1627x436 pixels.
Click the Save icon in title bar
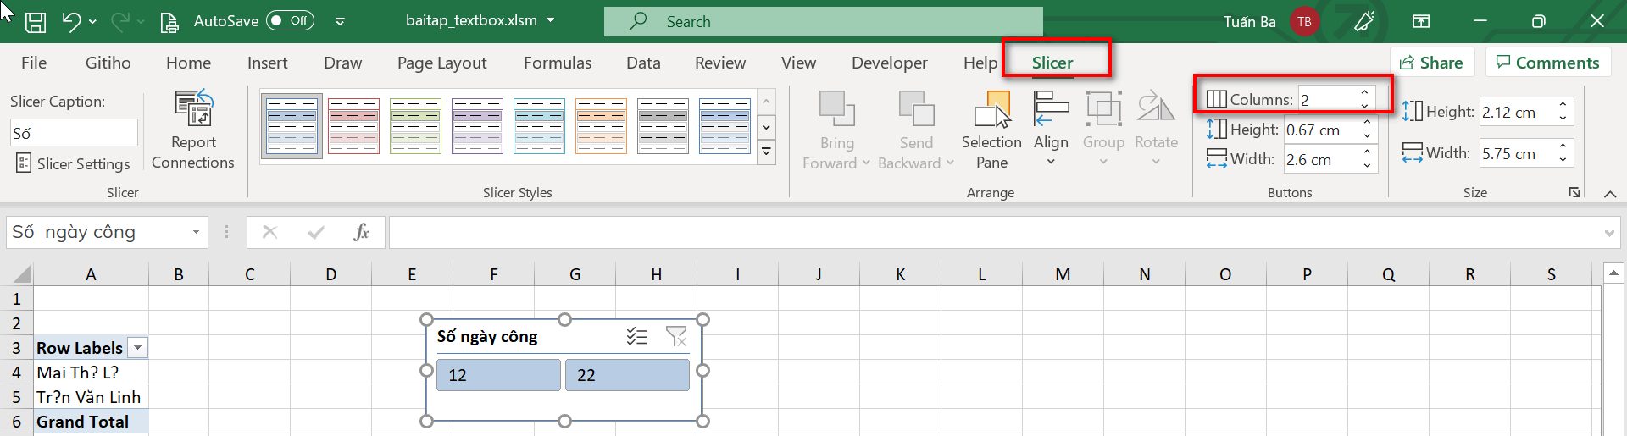point(35,22)
